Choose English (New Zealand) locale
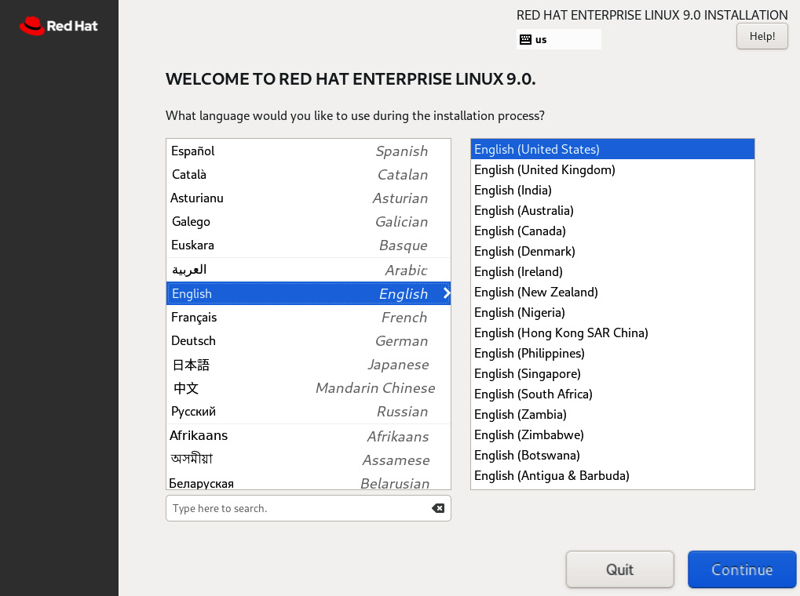 [612, 292]
